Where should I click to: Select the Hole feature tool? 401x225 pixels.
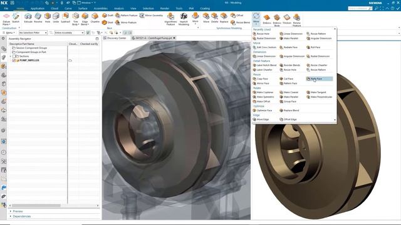tap(48, 18)
